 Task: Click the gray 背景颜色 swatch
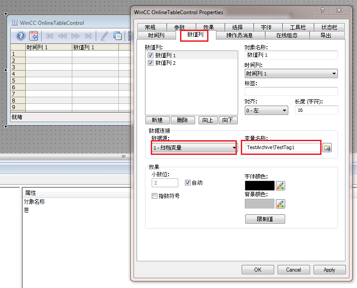pos(259,204)
